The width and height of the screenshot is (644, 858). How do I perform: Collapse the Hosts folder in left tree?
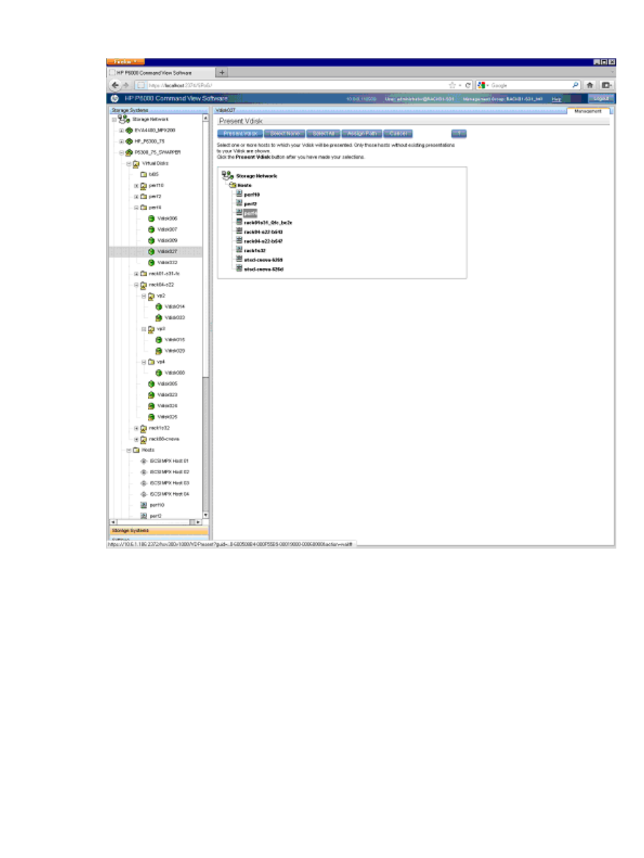tap(129, 450)
